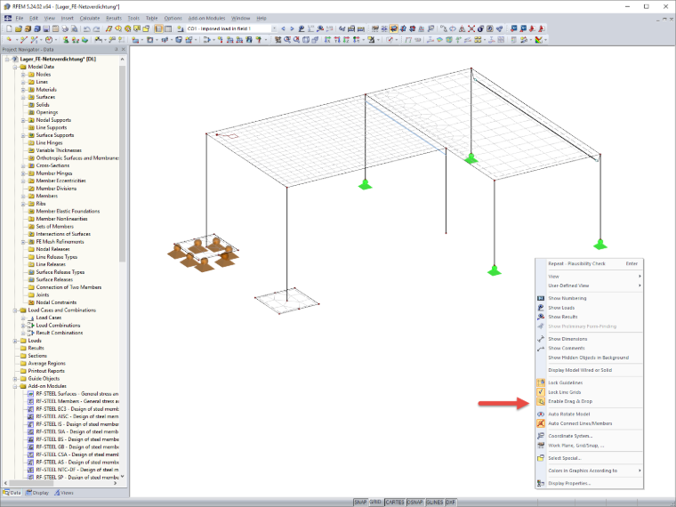Click the clock icon in the second toolbar
This screenshot has width=676, height=507.
point(49,40)
